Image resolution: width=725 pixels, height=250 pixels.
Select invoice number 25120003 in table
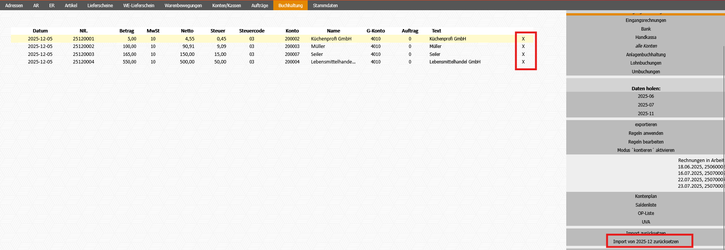point(84,54)
